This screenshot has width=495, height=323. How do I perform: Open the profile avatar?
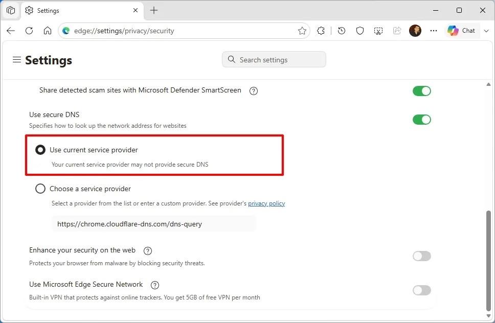pyautogui.click(x=415, y=31)
